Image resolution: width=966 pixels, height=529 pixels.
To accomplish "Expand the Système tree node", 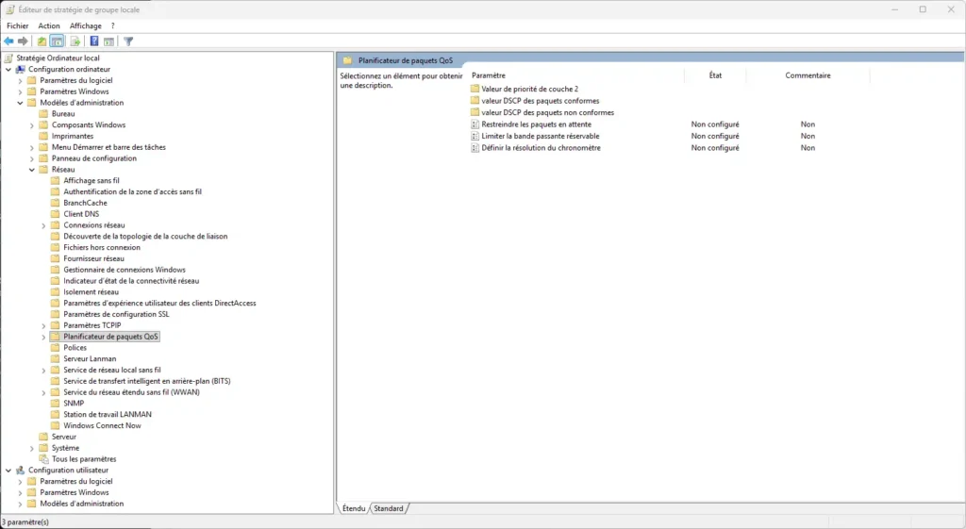I will [31, 448].
